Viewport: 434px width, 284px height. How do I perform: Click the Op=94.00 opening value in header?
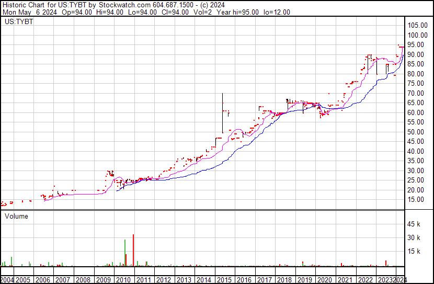click(77, 12)
